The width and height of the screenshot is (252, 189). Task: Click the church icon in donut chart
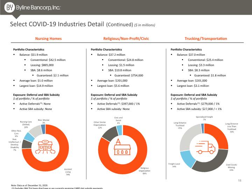pos(122,147)
